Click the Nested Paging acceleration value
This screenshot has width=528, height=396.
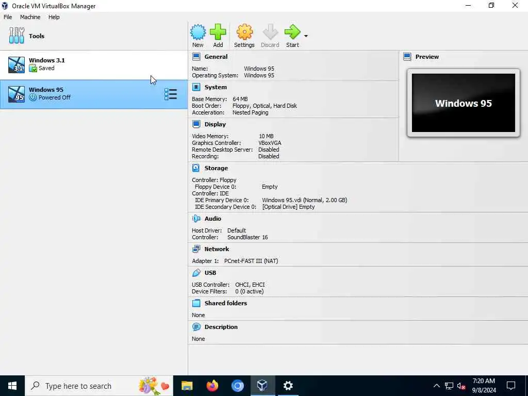tap(250, 112)
